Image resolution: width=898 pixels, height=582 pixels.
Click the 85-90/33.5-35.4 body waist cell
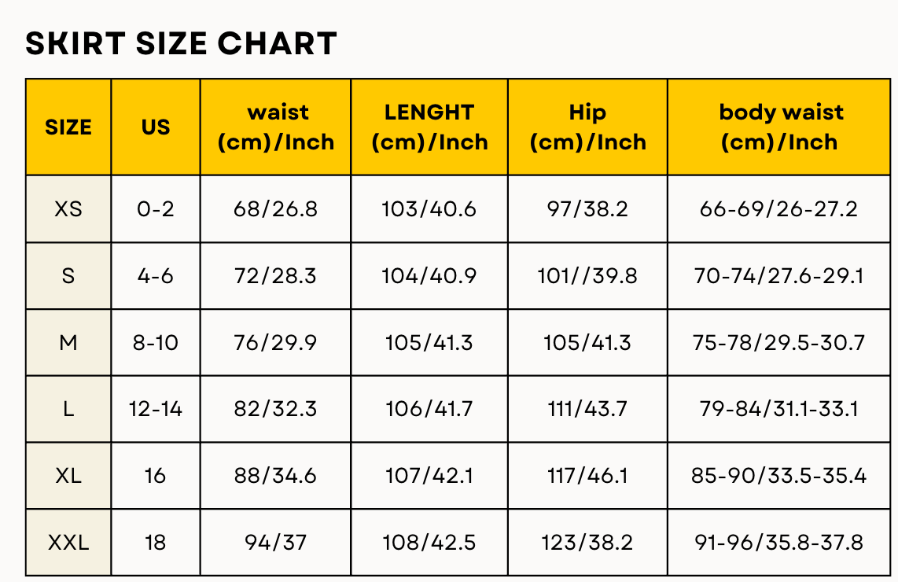(x=781, y=476)
